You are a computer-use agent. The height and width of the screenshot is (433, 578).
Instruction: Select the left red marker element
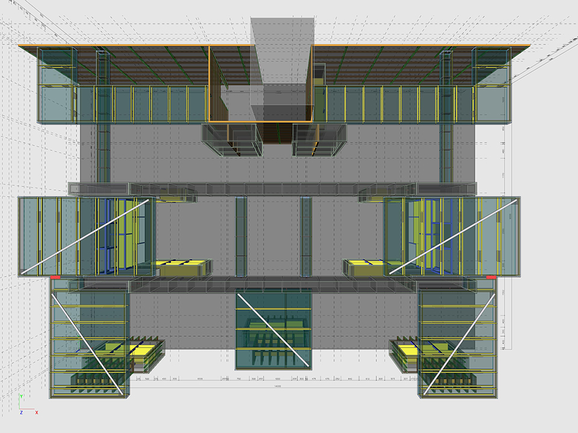[55, 277]
